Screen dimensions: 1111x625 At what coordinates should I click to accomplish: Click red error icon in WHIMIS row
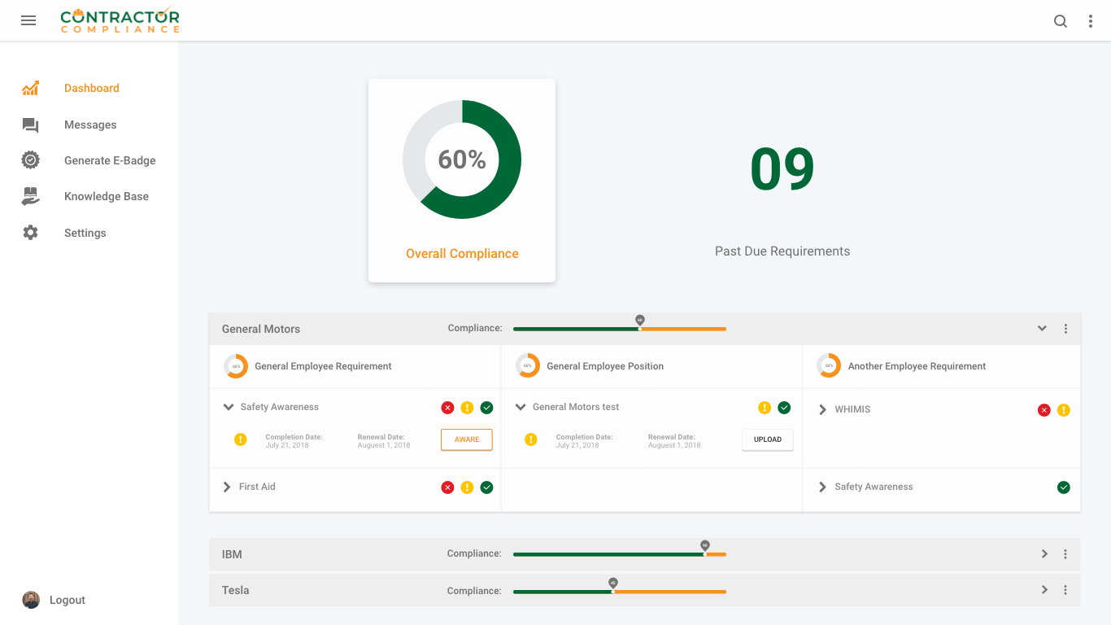tap(1044, 410)
